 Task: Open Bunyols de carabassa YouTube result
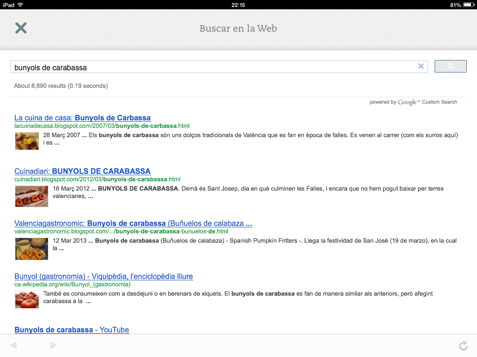[x=72, y=330]
